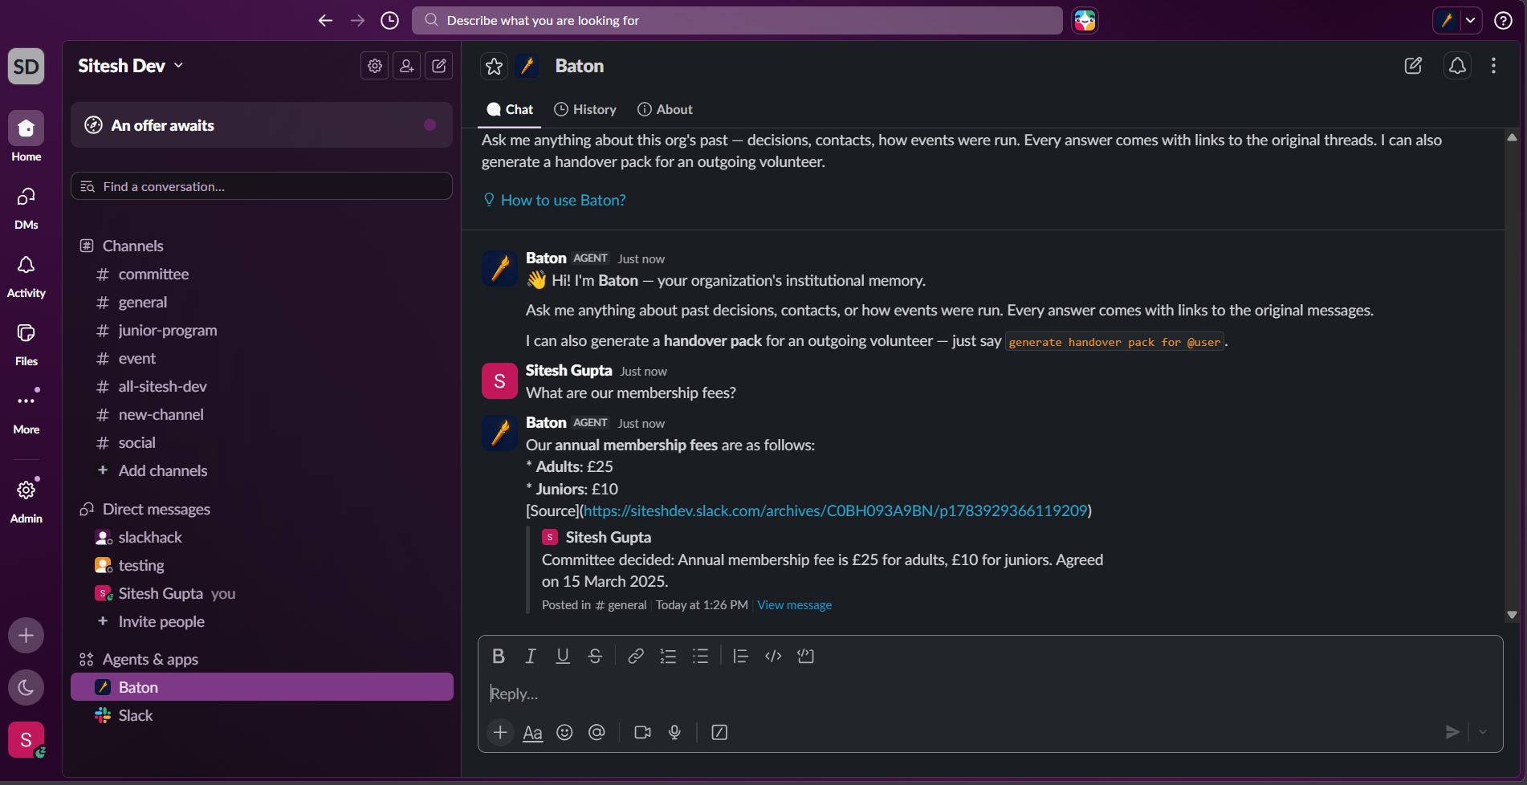This screenshot has width=1527, height=785.
Task: Click the scrollbar down arrow
Action: (1512, 615)
